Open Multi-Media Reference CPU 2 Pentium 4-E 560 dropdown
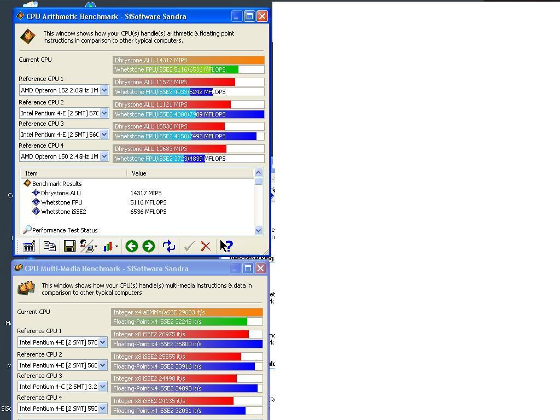 point(102,365)
